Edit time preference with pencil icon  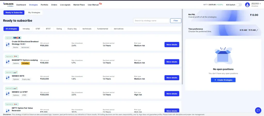pos(257,30)
